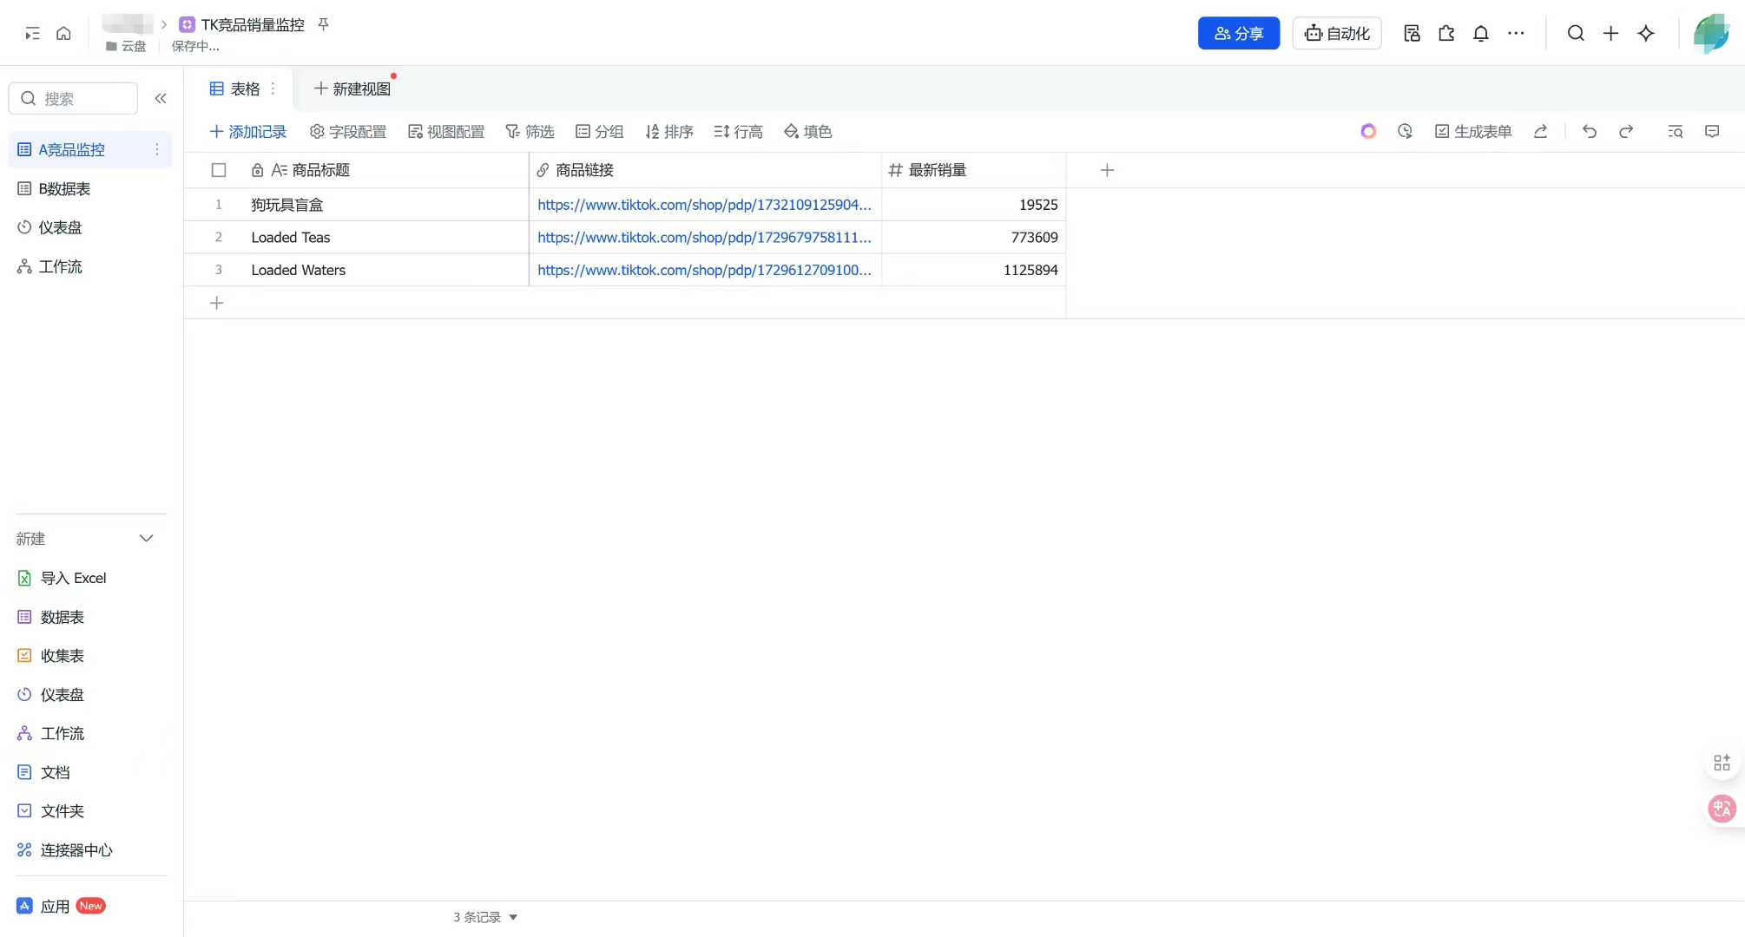Viewport: 1745px width, 937px height.
Task: Click the colorful AI circle icon
Action: [1368, 132]
